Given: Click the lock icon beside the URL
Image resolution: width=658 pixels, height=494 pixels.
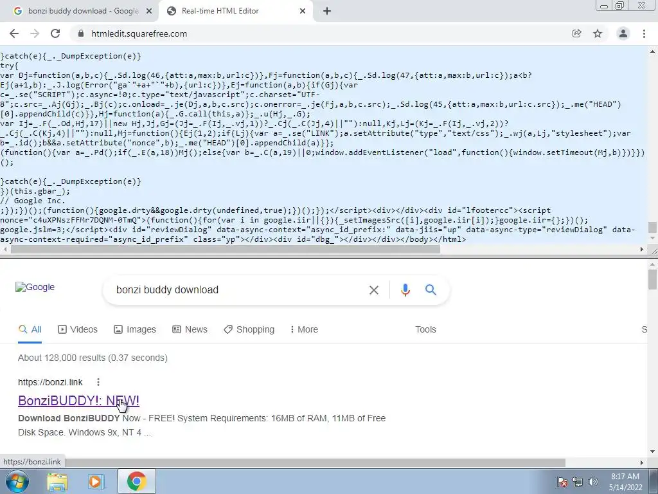Looking at the screenshot, I should tap(81, 33).
